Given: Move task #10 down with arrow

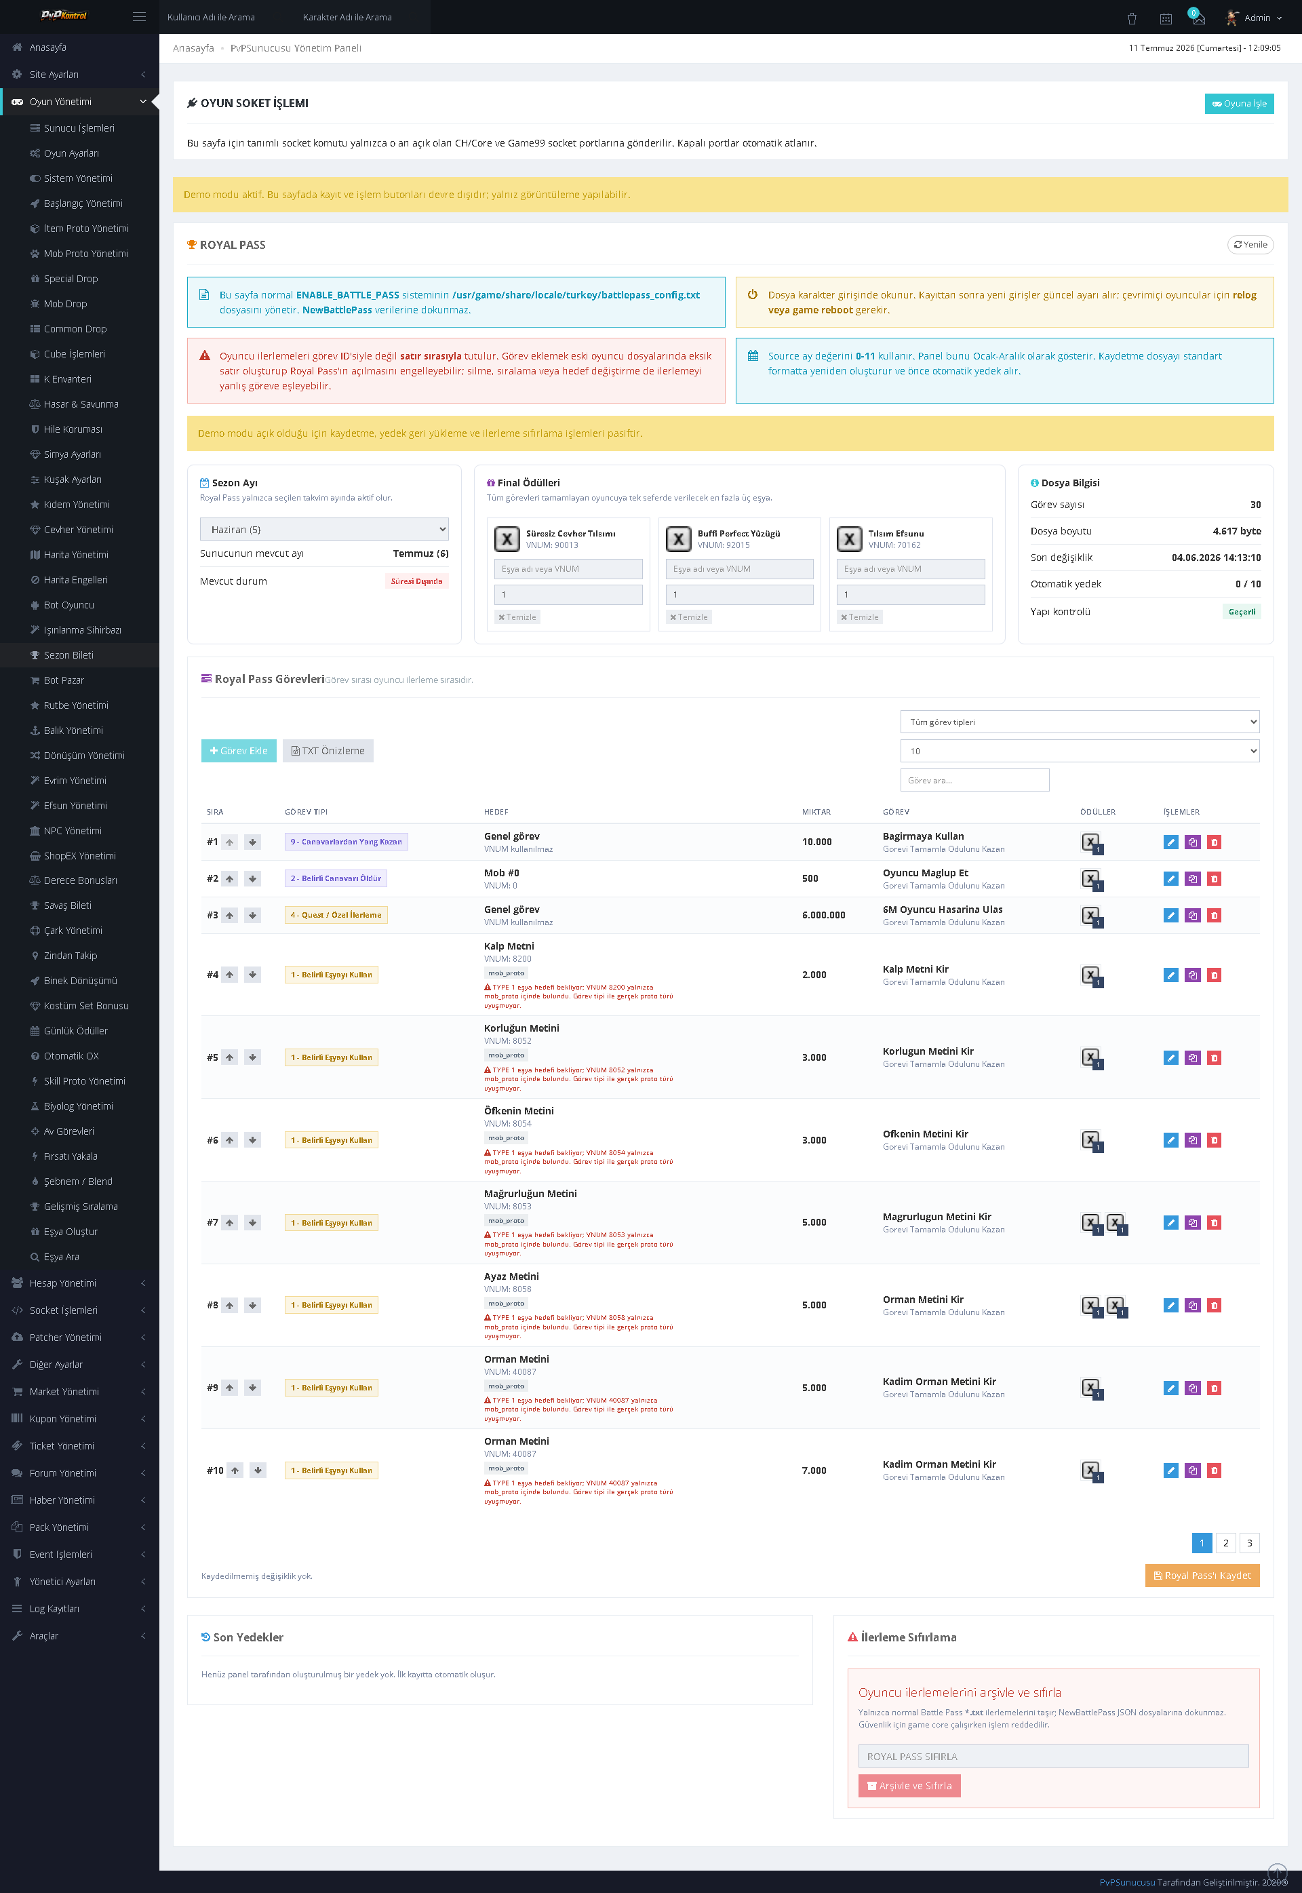Looking at the screenshot, I should [x=258, y=1470].
